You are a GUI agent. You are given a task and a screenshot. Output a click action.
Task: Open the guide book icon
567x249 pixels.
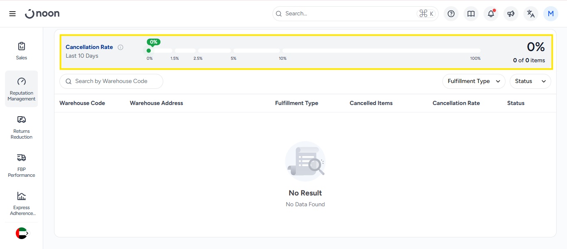coord(471,14)
